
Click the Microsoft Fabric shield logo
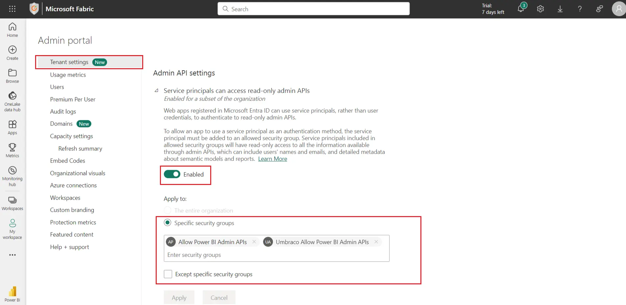34,9
